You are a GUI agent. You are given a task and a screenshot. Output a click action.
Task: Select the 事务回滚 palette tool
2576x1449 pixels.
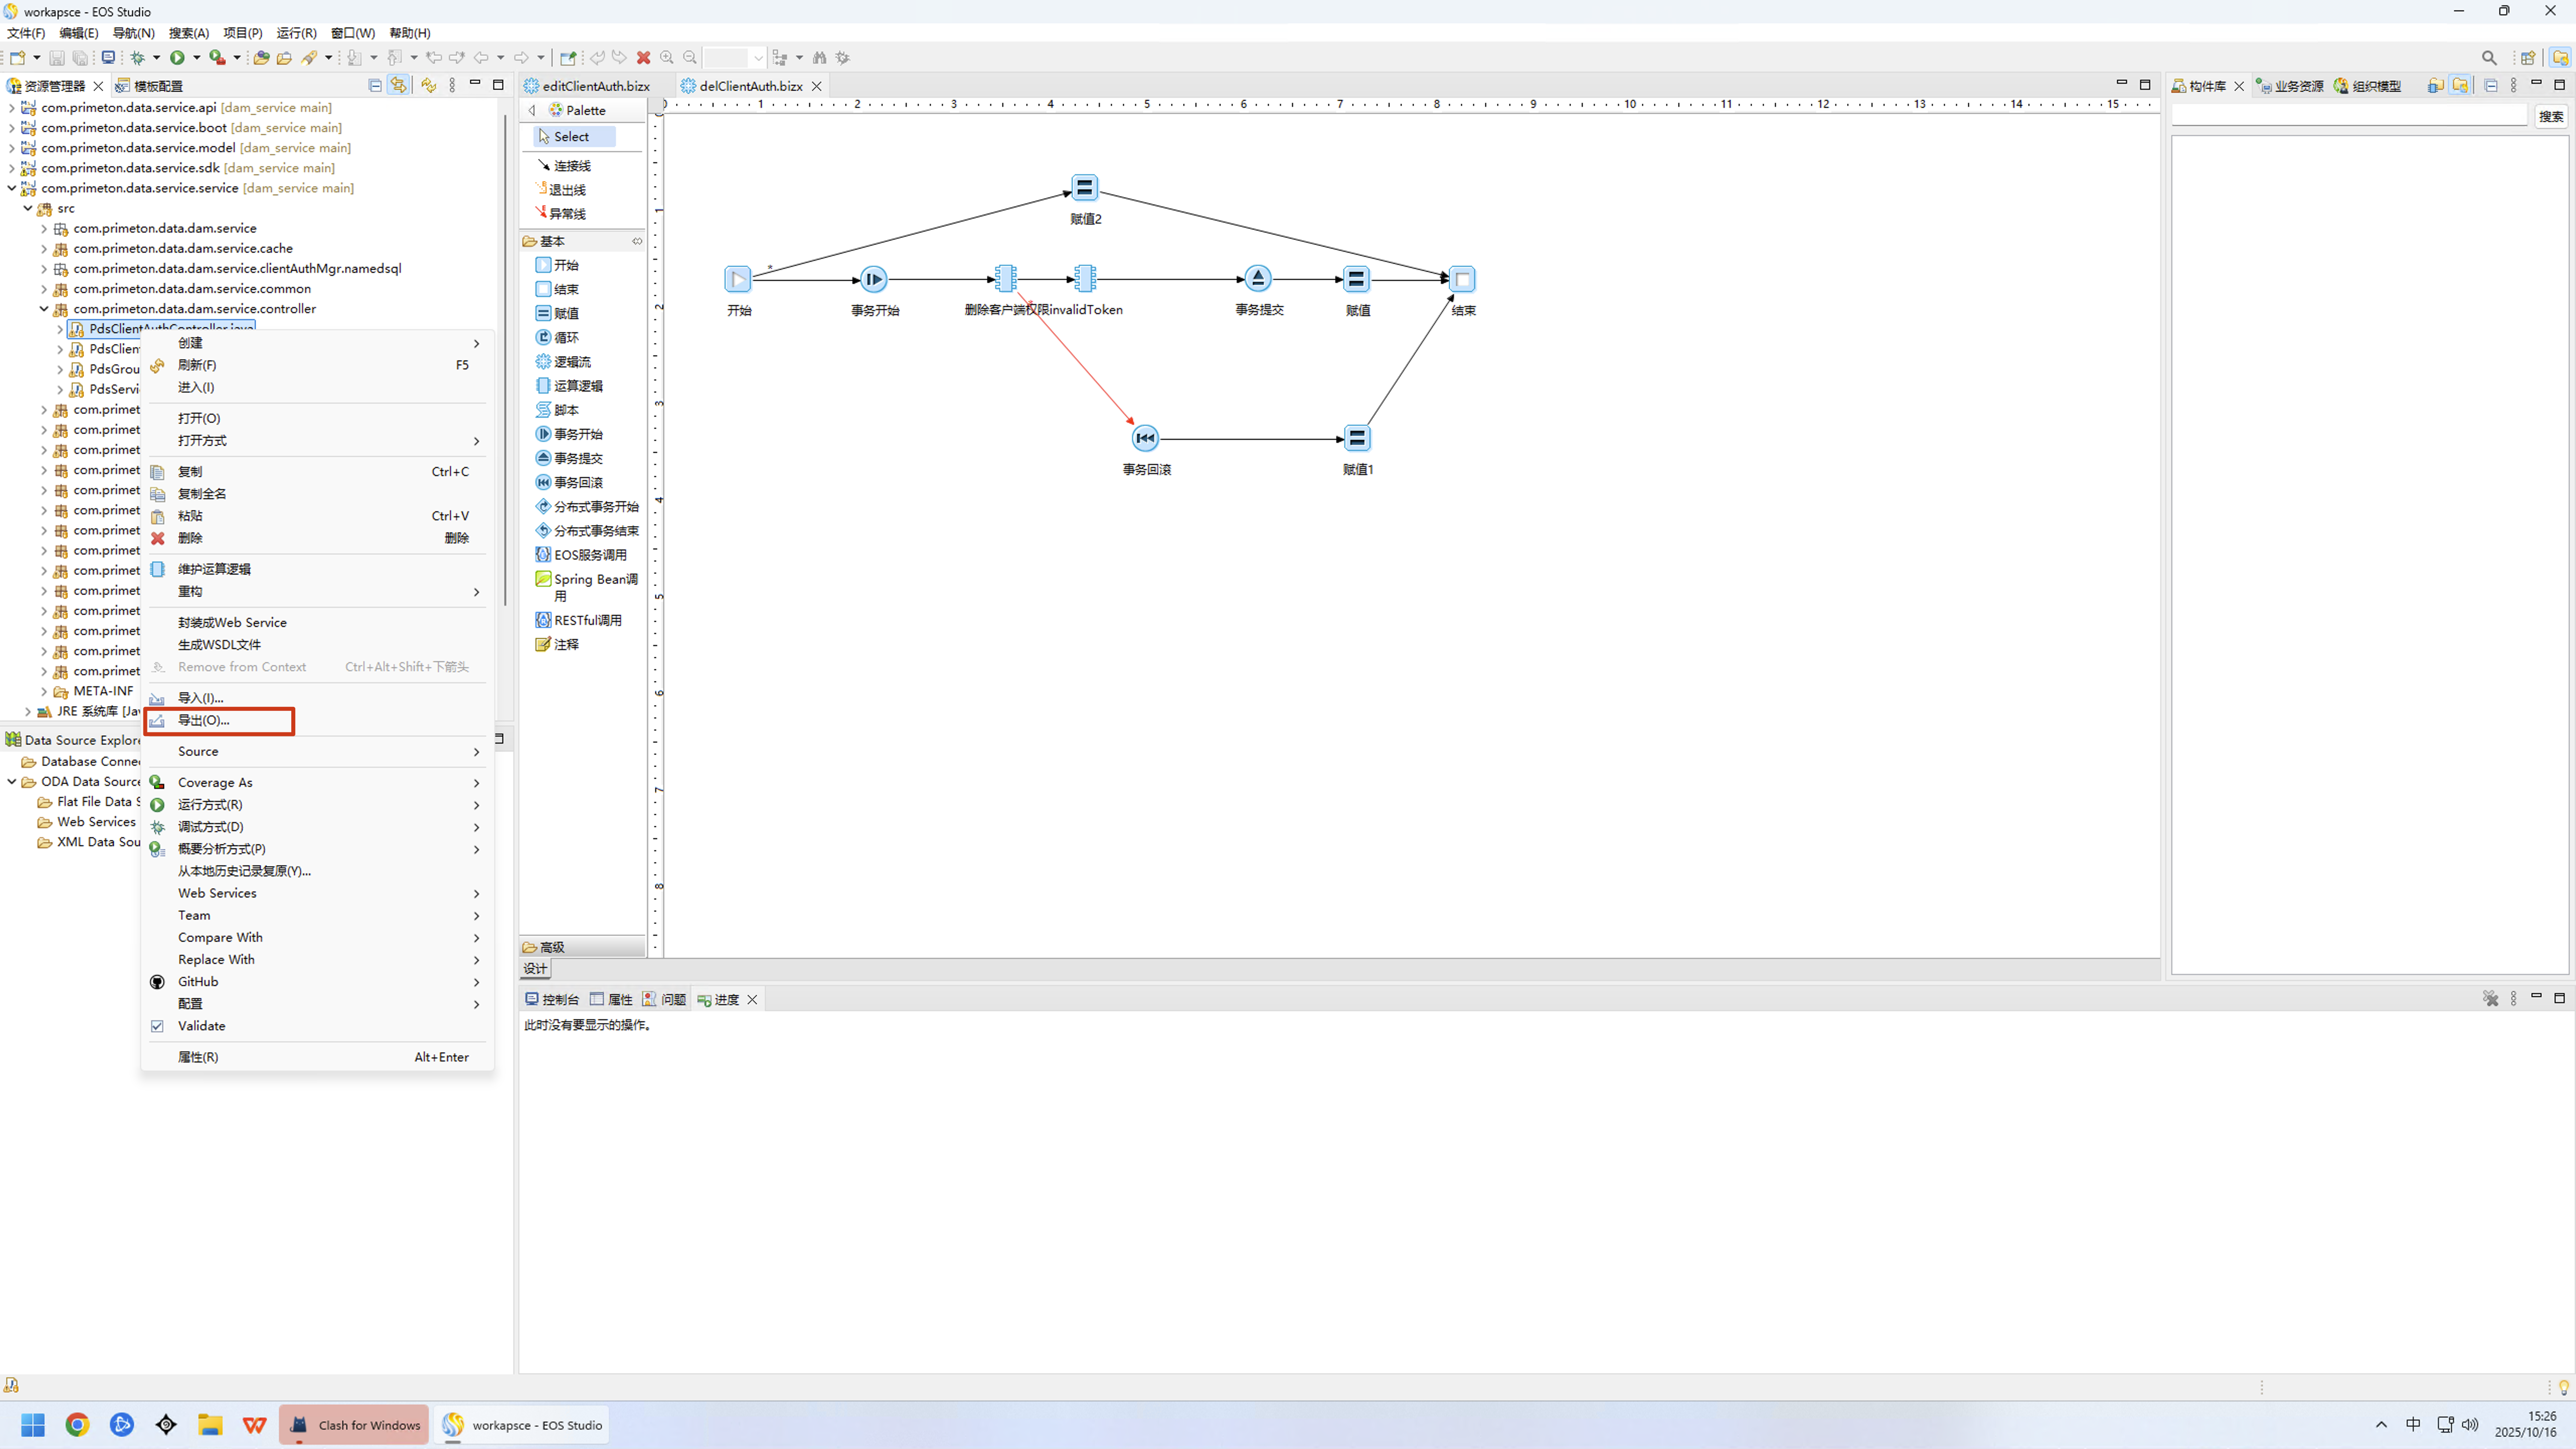pos(577,482)
